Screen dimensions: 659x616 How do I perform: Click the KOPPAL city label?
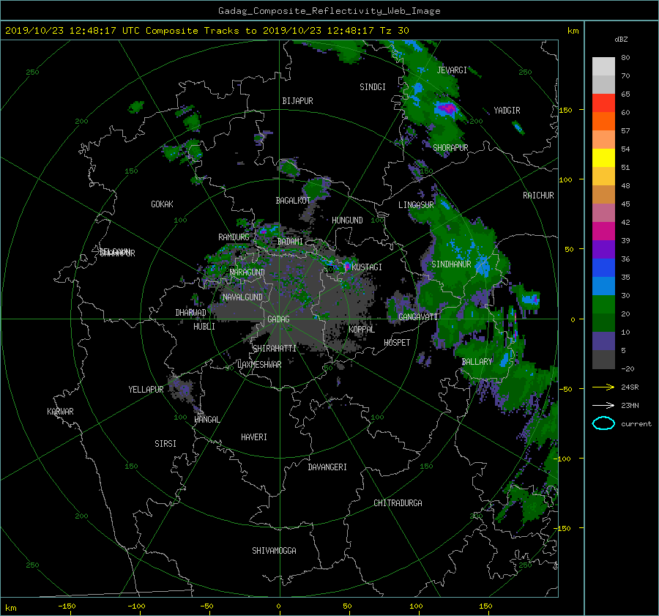(x=362, y=329)
